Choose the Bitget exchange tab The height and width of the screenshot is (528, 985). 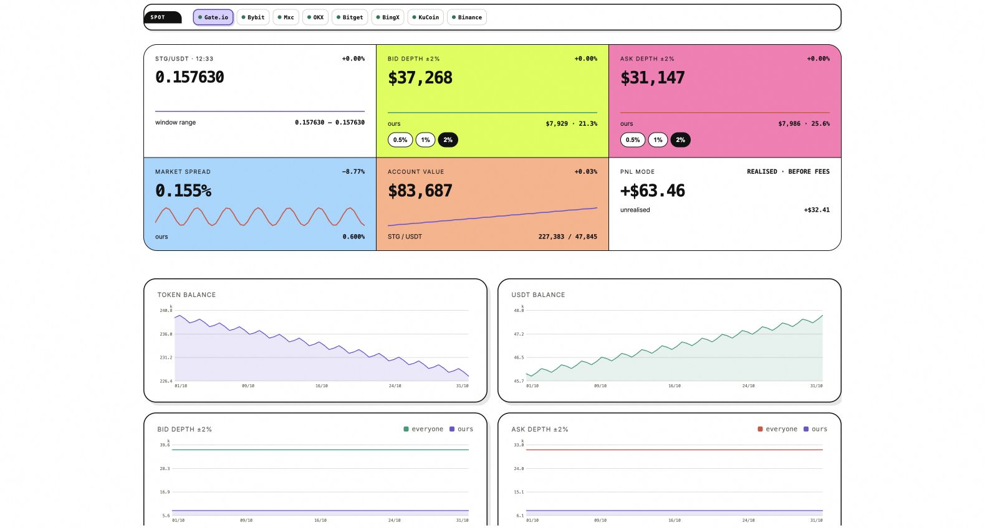pos(350,17)
